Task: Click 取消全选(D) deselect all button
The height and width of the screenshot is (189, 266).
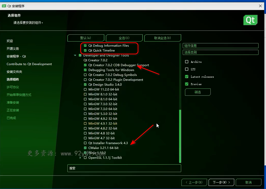Action: 162,38
